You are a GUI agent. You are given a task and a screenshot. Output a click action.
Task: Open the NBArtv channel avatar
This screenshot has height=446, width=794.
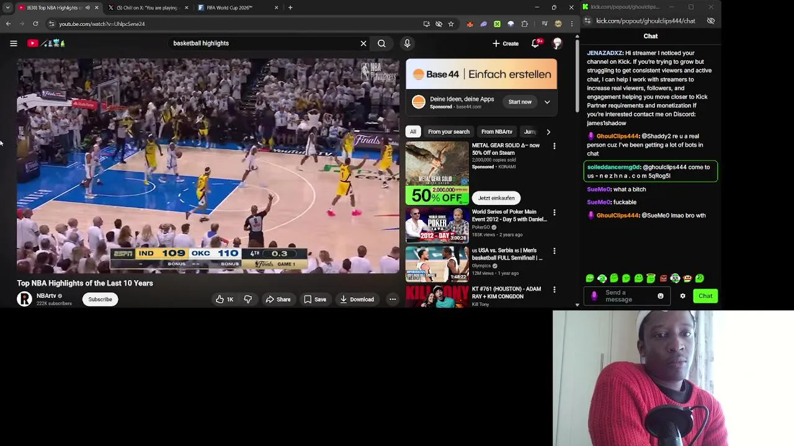[24, 299]
